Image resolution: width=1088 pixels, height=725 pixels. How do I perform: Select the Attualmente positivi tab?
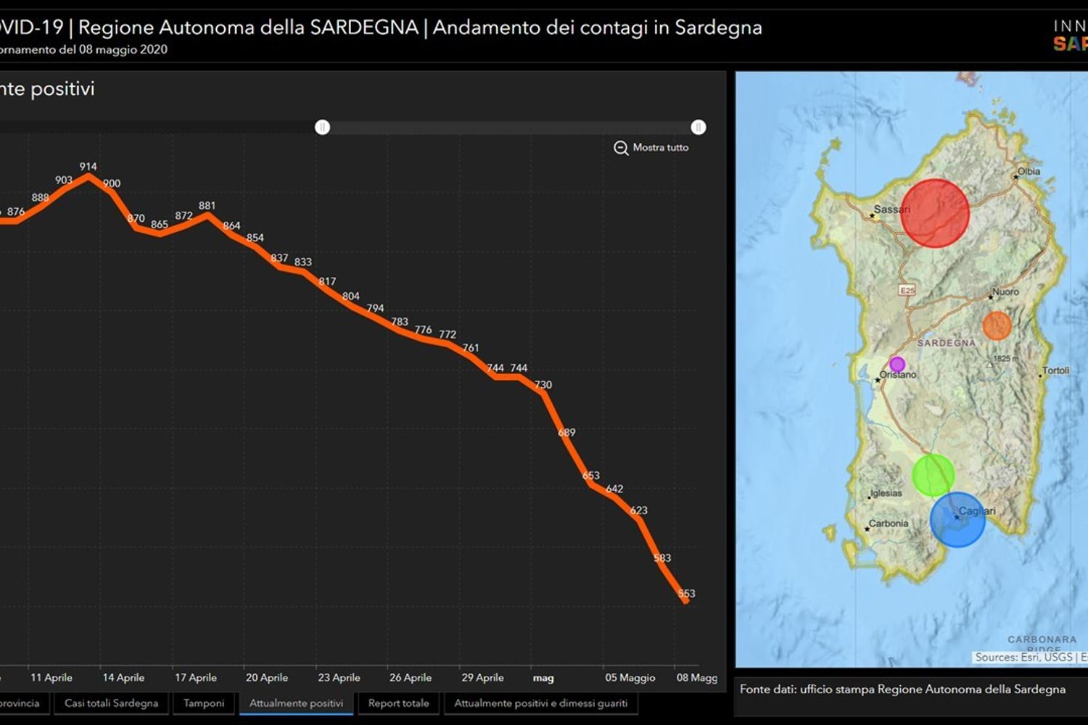point(296,703)
